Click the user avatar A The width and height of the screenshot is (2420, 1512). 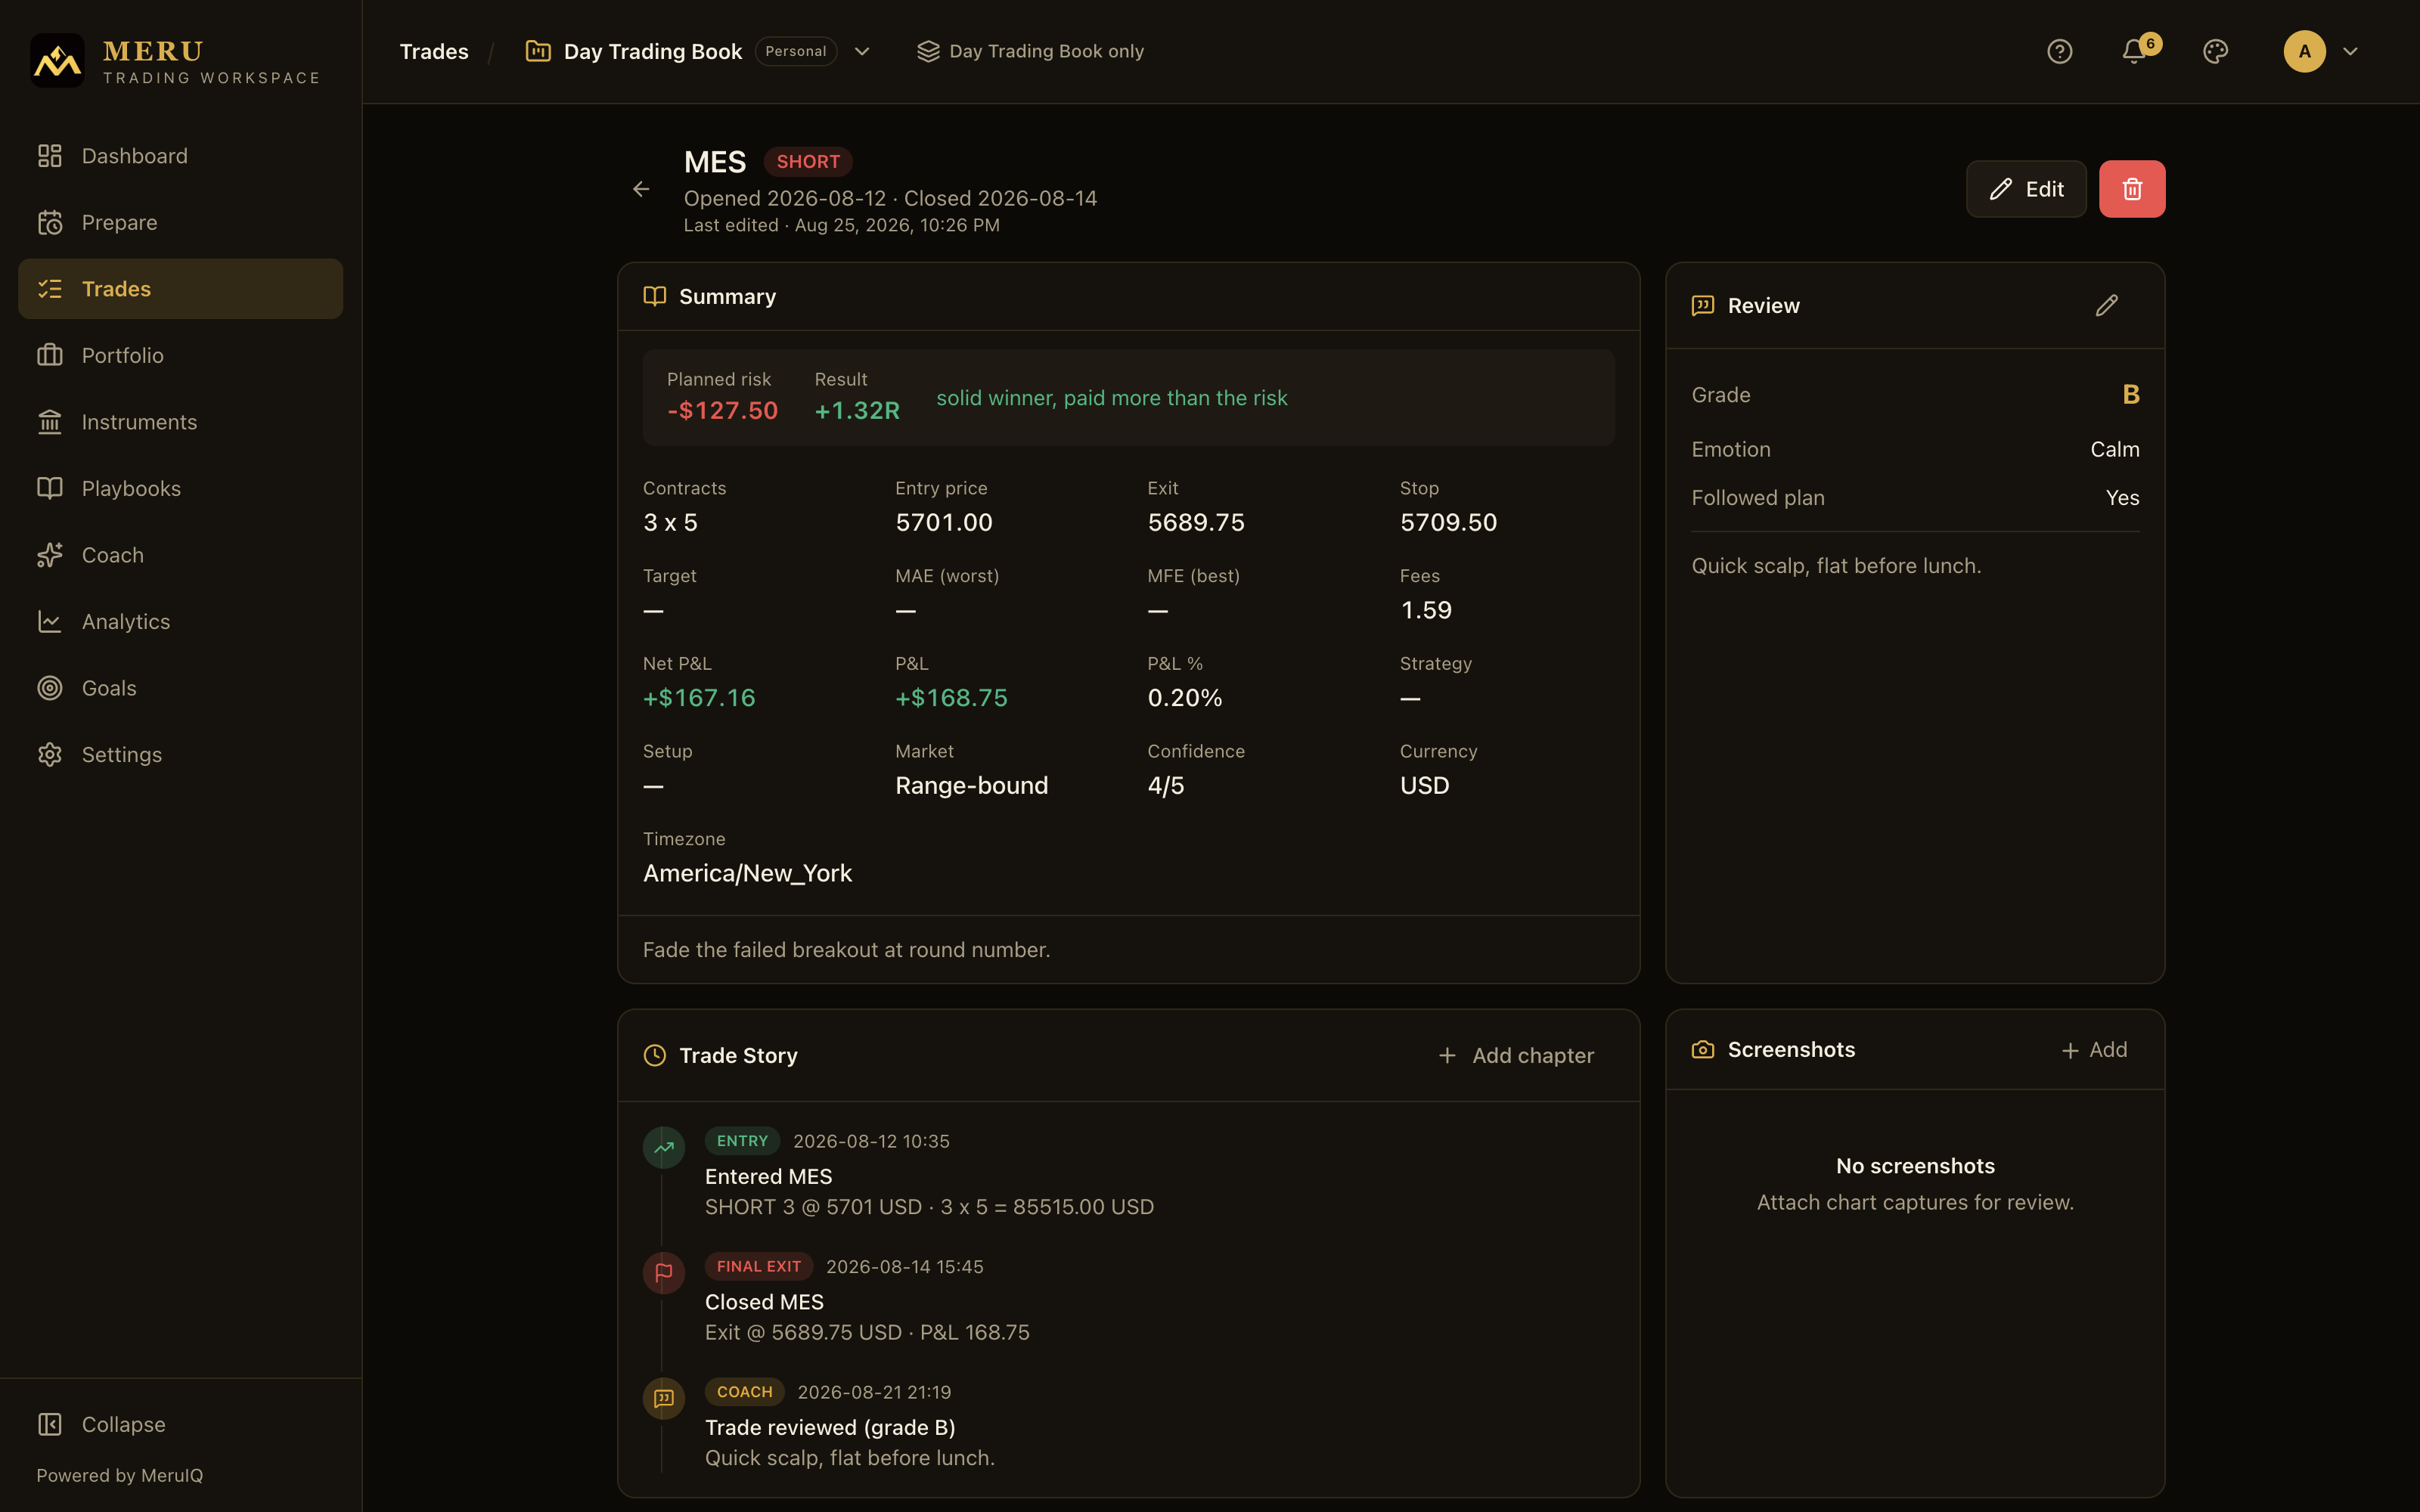tap(2304, 51)
